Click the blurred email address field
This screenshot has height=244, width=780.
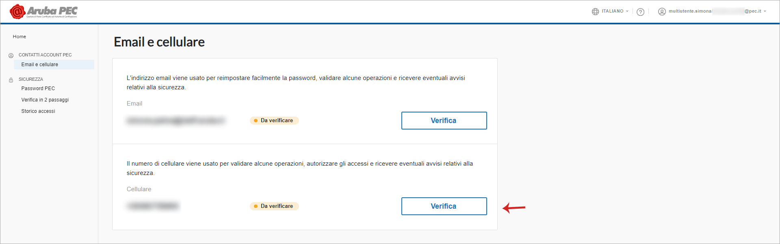tap(175, 121)
